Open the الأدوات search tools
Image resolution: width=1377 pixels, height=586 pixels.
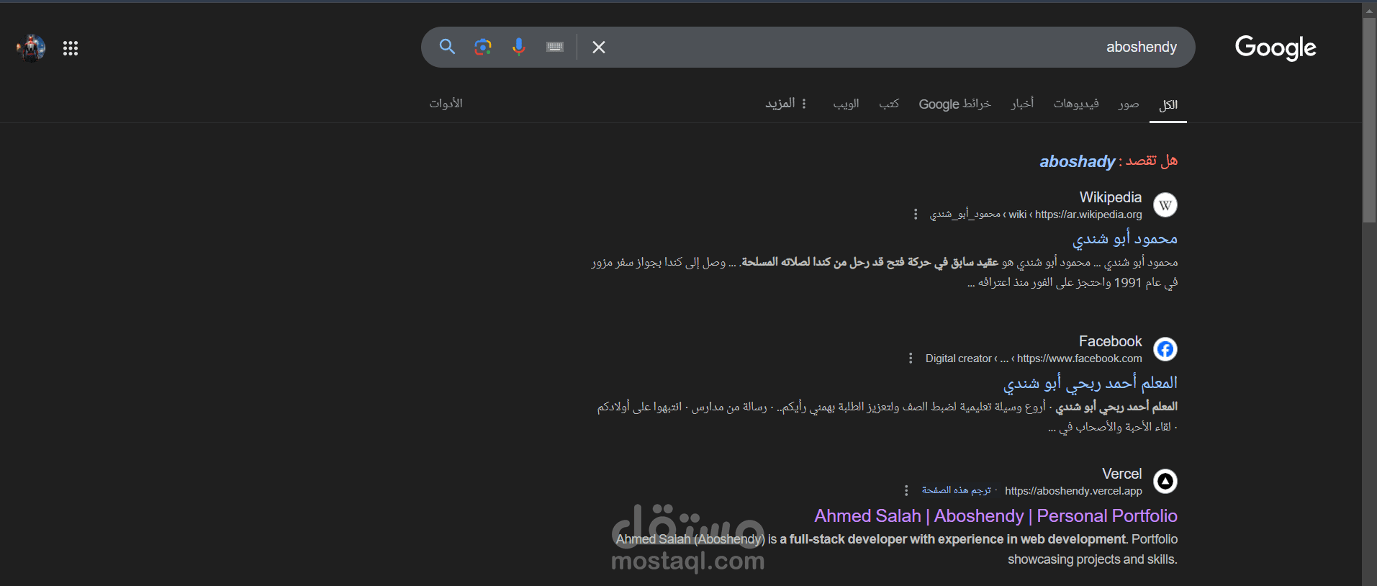coord(446,104)
